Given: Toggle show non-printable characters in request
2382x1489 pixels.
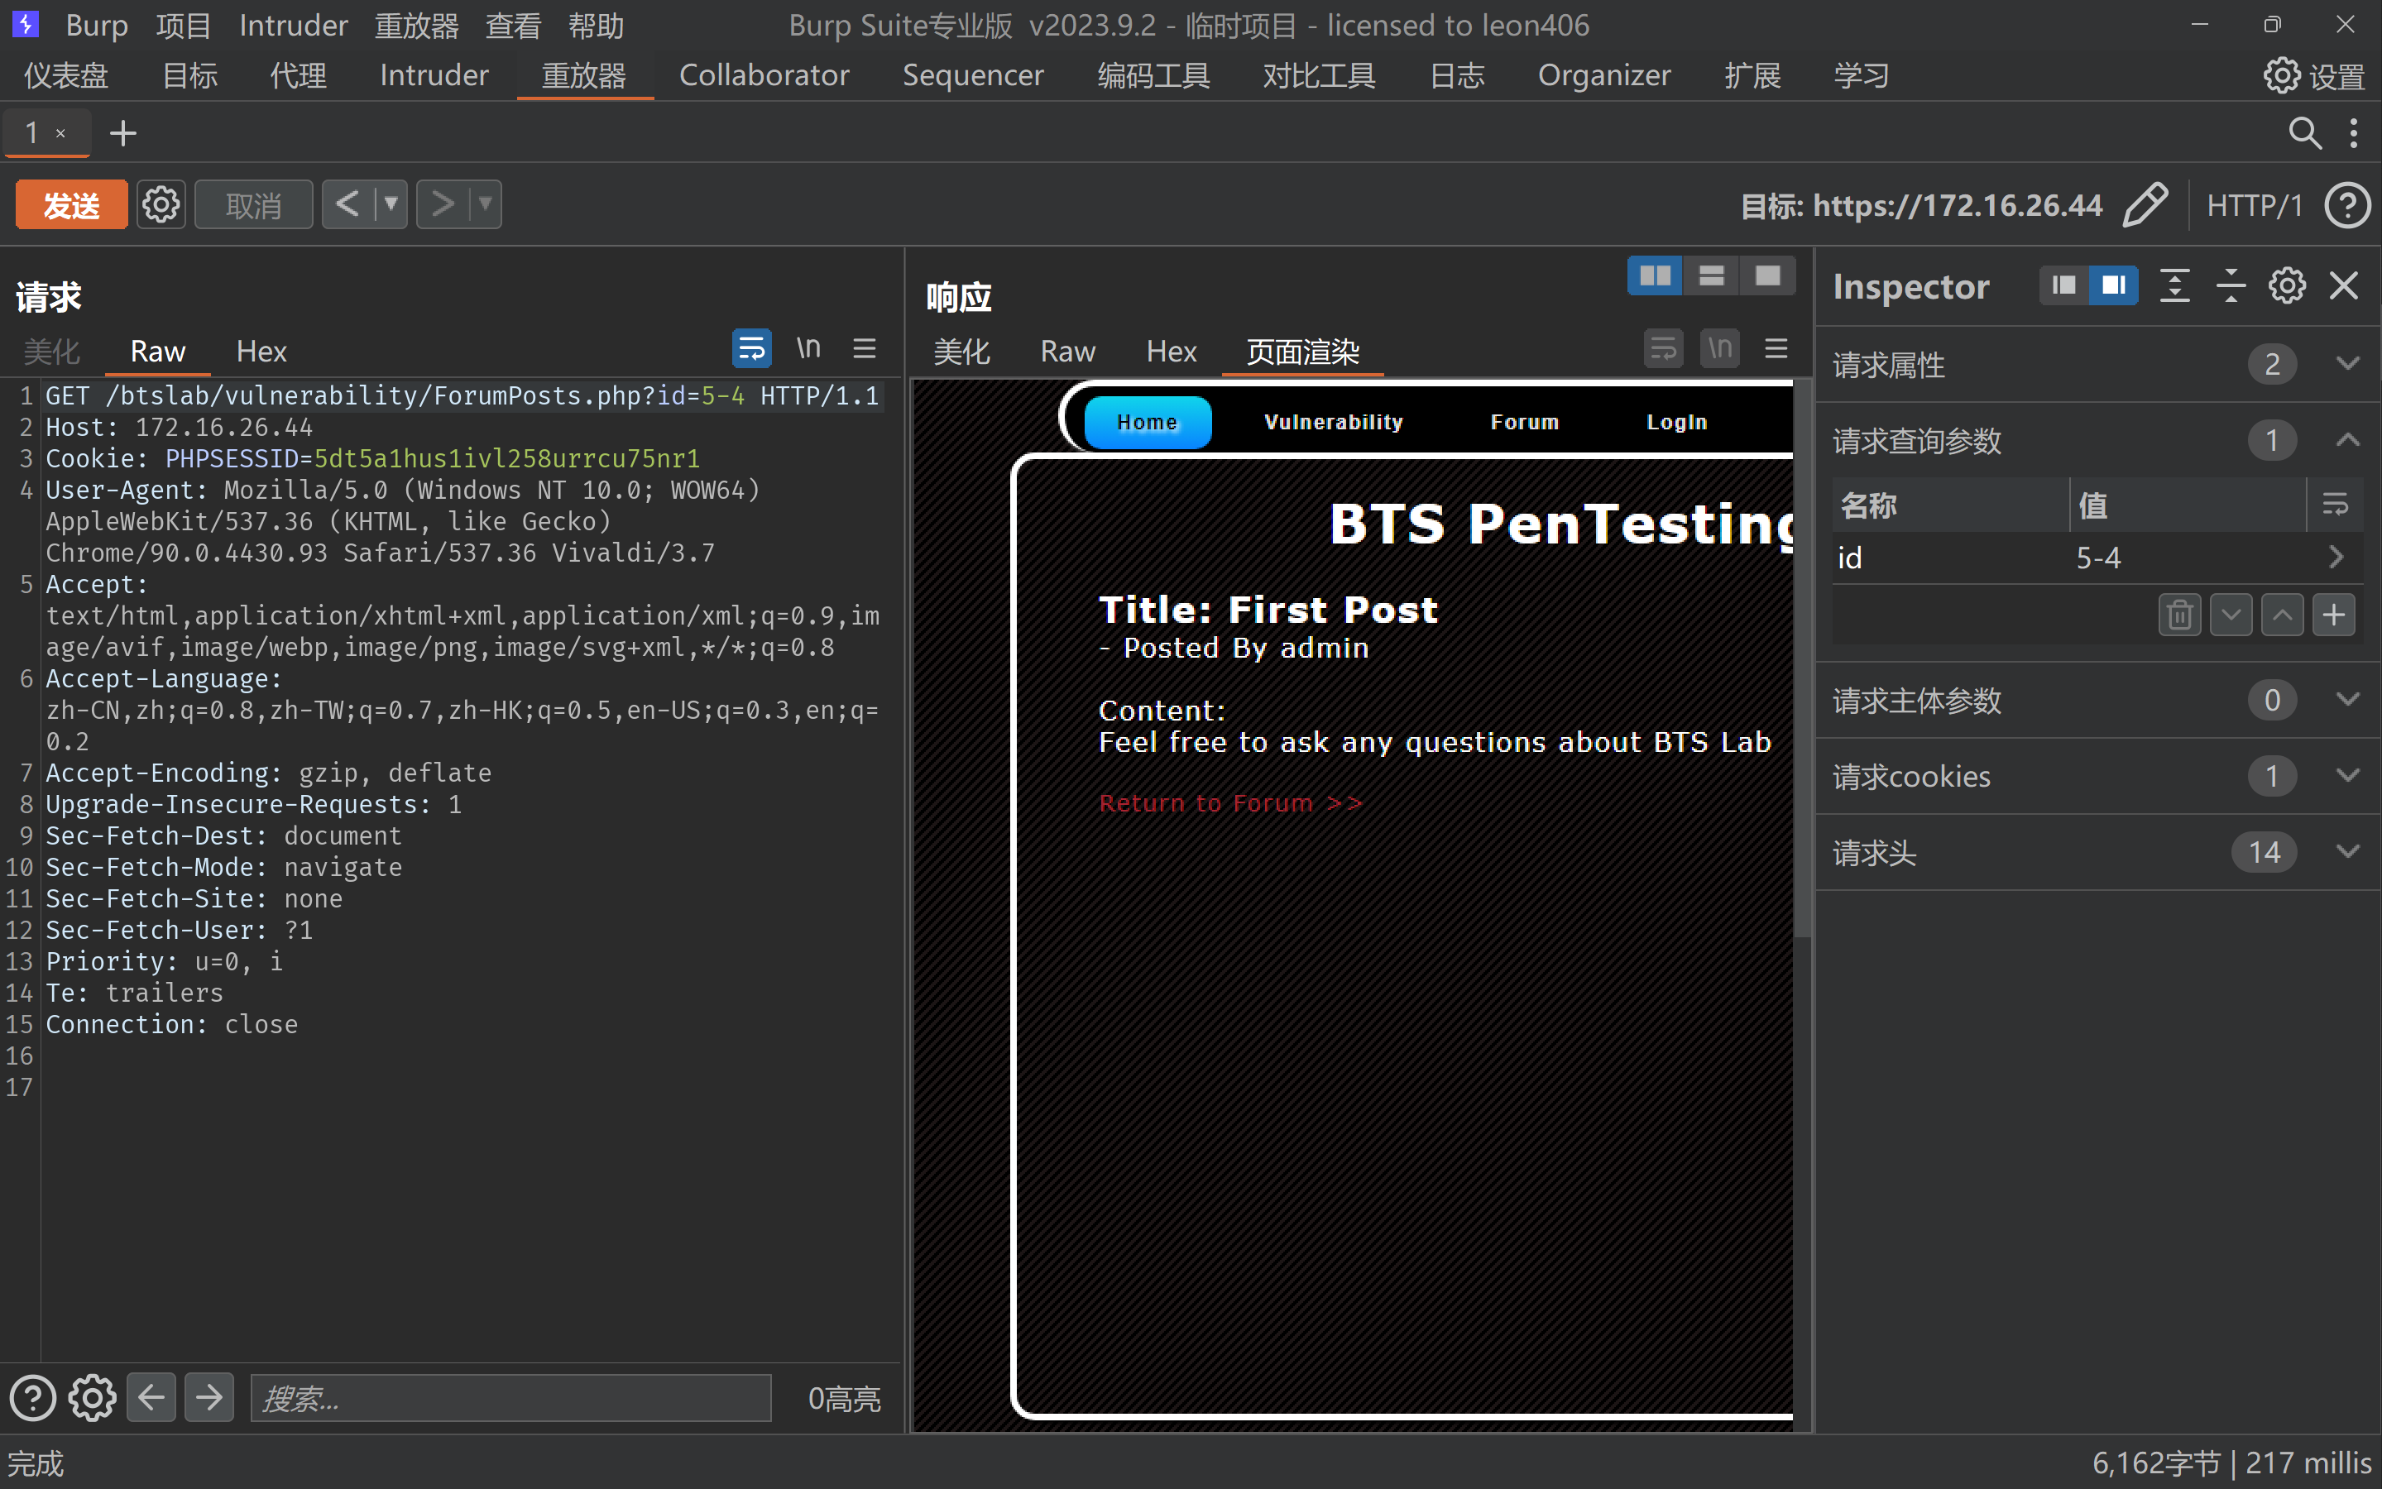Looking at the screenshot, I should pyautogui.click(x=808, y=348).
